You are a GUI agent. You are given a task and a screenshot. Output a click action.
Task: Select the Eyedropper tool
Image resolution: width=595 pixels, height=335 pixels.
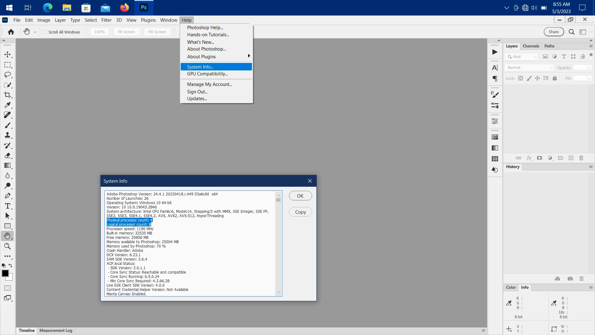7,105
